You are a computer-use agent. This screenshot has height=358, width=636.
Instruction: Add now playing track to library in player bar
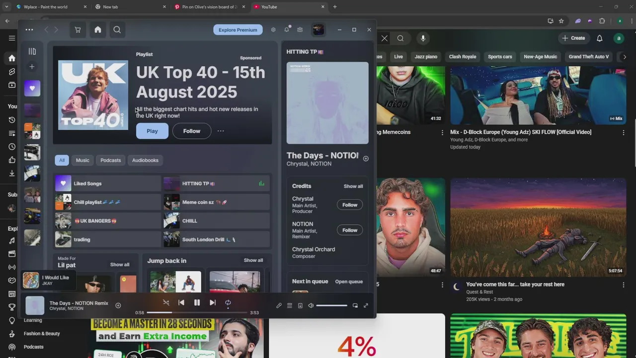point(118,305)
